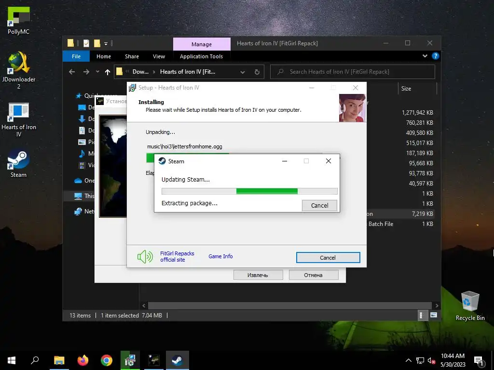Screen dimensions: 494x370
Task: Click the New folder quick access icon
Action: coord(97,43)
